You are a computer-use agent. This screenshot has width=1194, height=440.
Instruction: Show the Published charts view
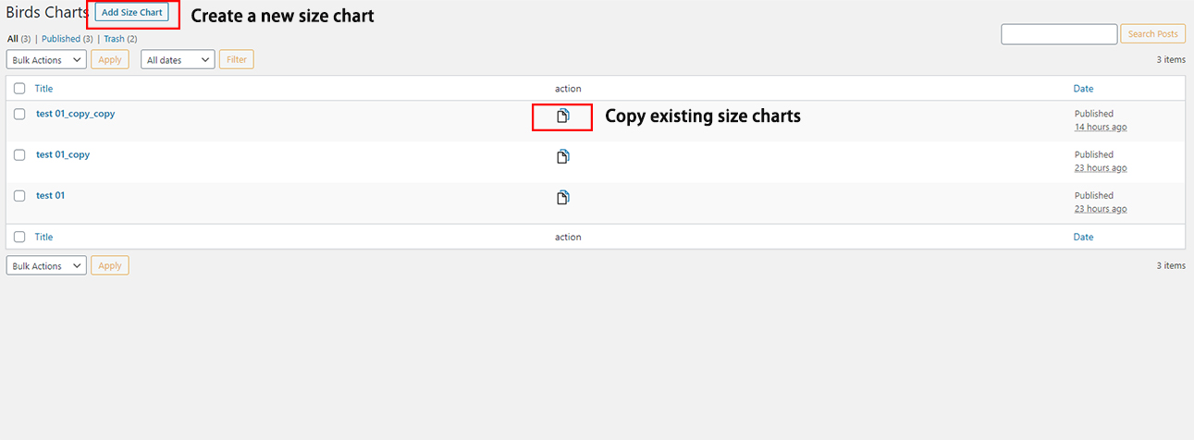61,39
